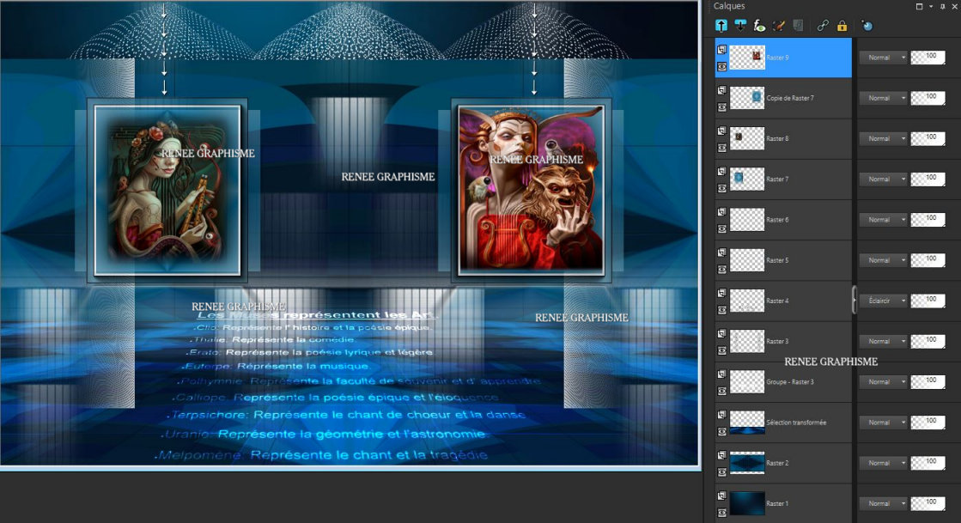The image size is (961, 523).
Task: Click the Raster 7 layer thumbnail
Action: click(747, 179)
